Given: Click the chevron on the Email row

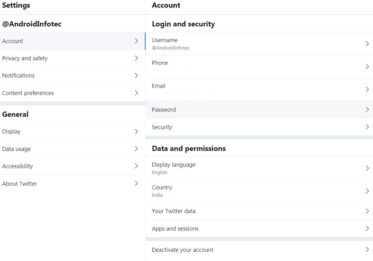Looking at the screenshot, I should point(367,89).
